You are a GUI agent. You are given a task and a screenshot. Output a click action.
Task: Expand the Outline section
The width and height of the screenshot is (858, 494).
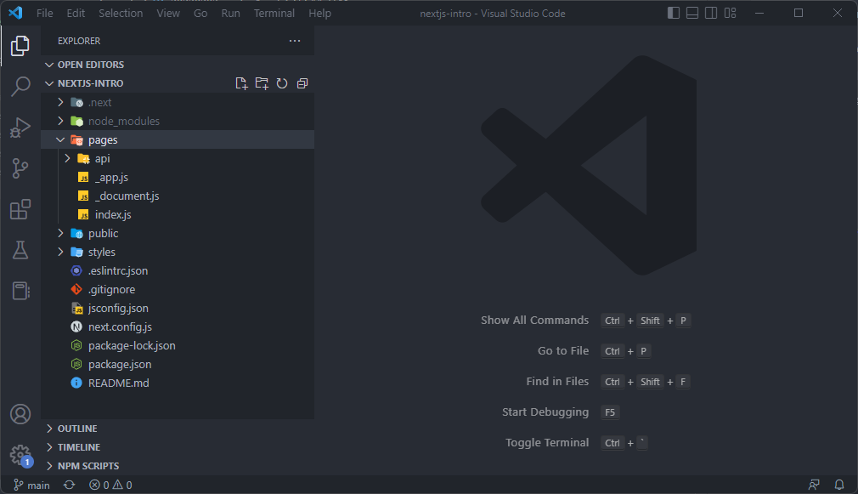[178, 429]
